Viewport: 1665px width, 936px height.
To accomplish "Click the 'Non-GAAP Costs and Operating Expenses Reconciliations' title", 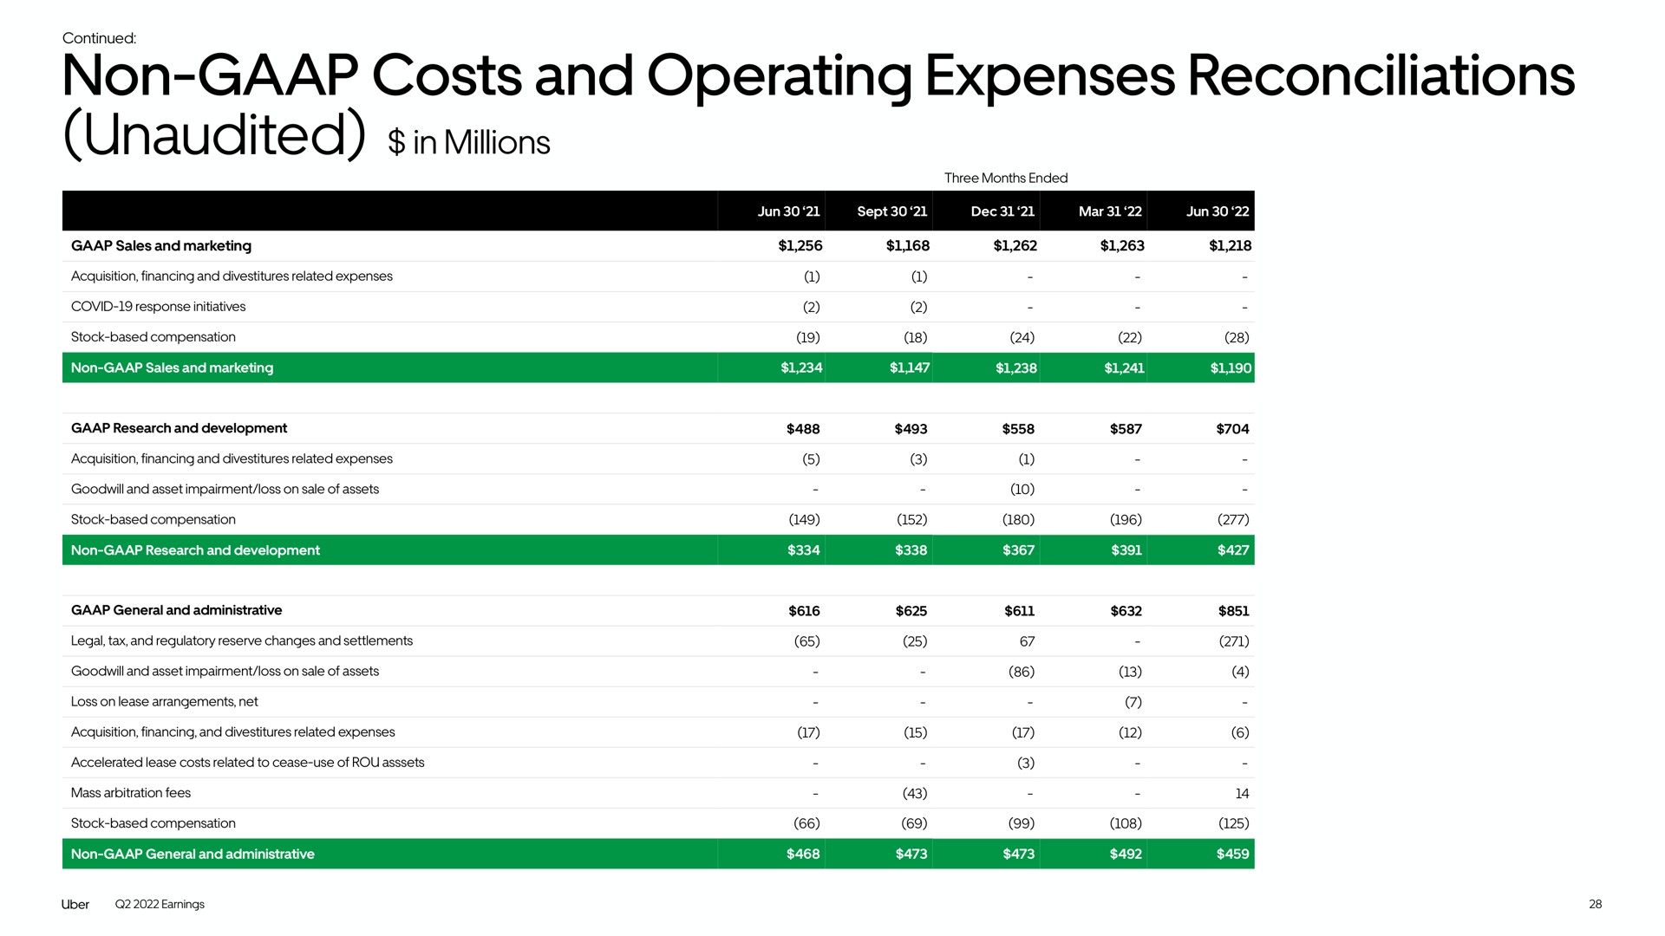I will pos(818,76).
